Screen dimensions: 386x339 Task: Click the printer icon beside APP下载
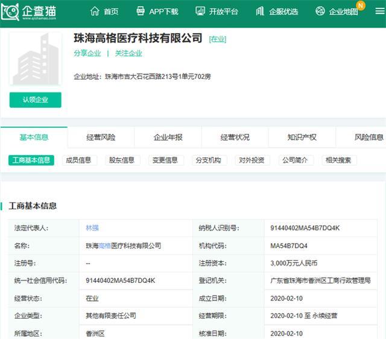pos(141,11)
